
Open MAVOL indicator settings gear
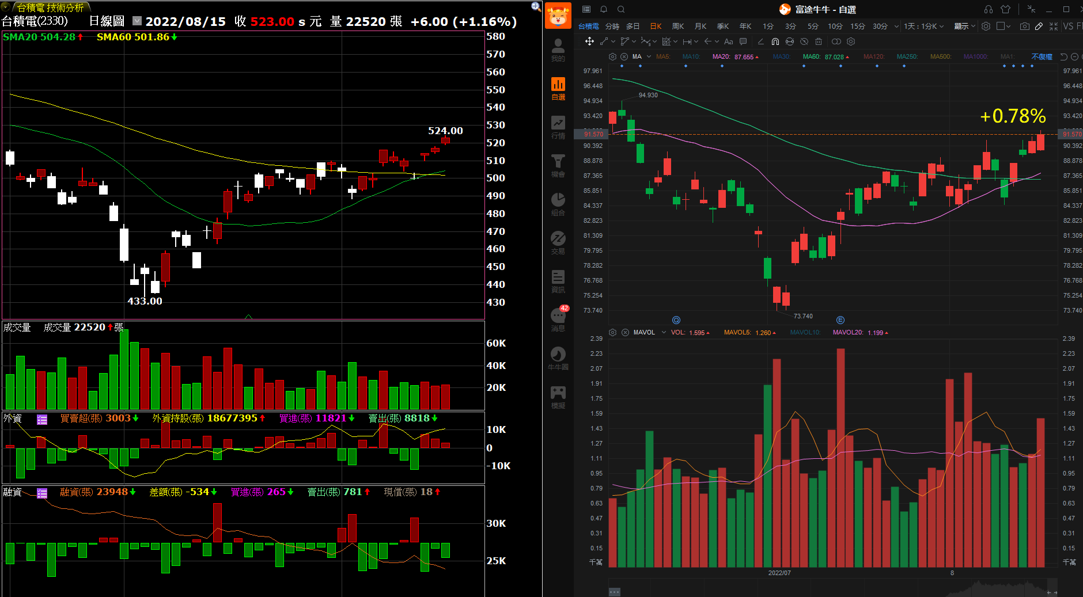pyautogui.click(x=612, y=333)
